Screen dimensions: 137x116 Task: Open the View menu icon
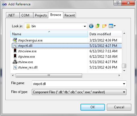[x=112, y=26]
